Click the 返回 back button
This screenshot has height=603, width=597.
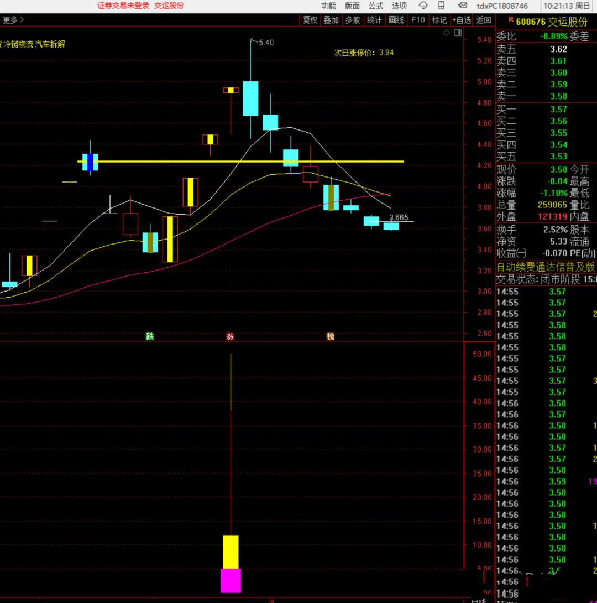click(484, 20)
